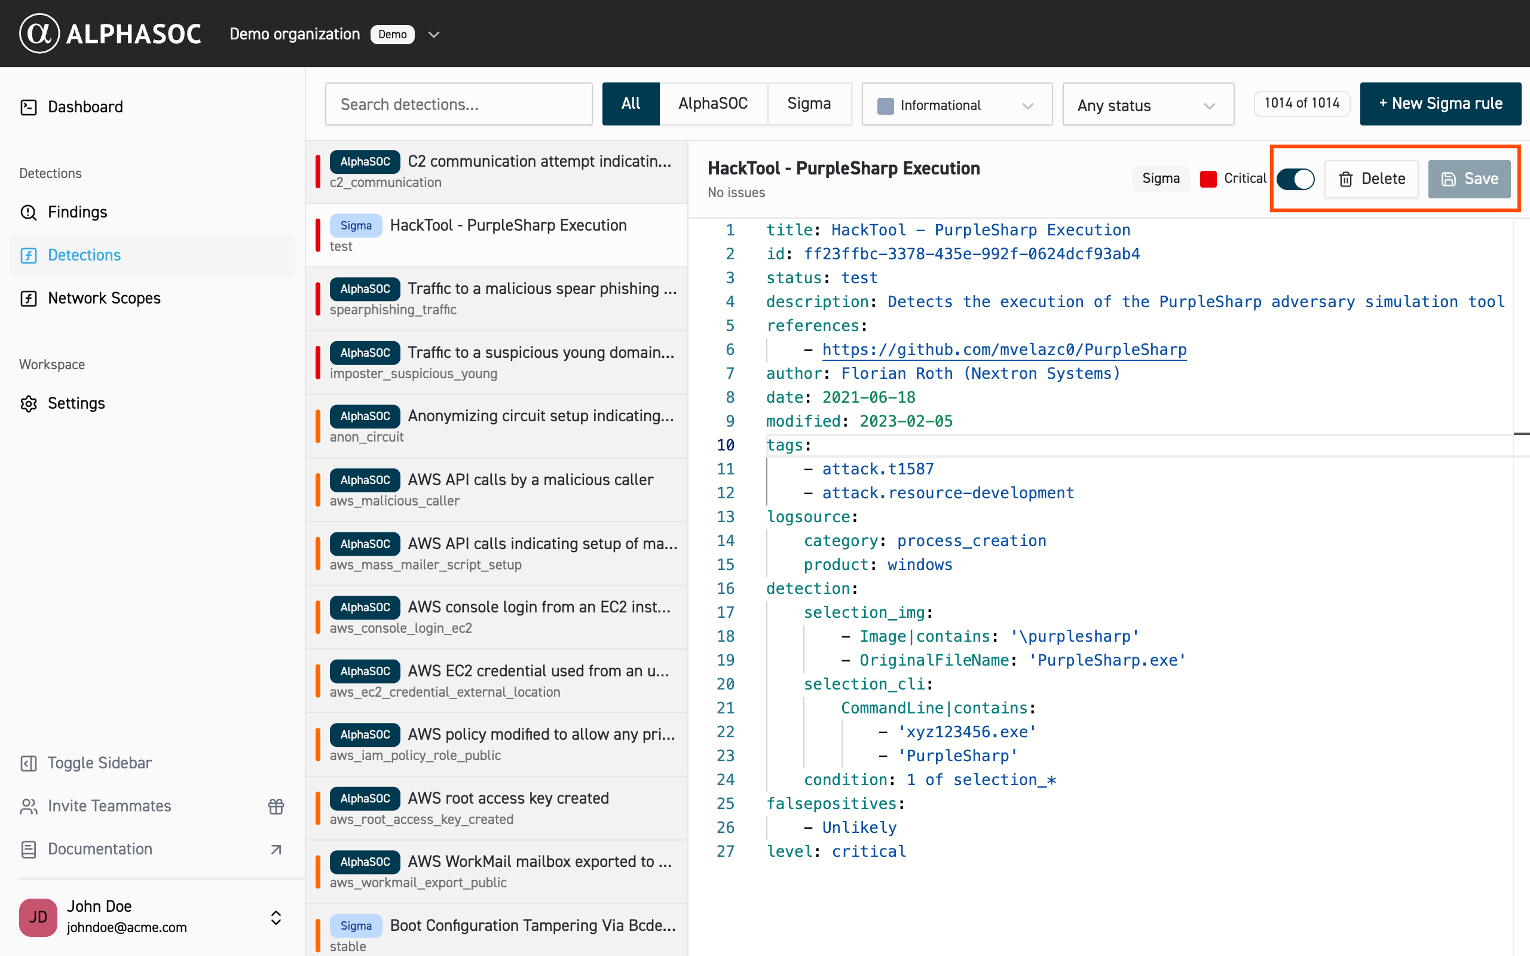The height and width of the screenshot is (956, 1530).
Task: Click the Informational severity color swatch
Action: point(886,106)
